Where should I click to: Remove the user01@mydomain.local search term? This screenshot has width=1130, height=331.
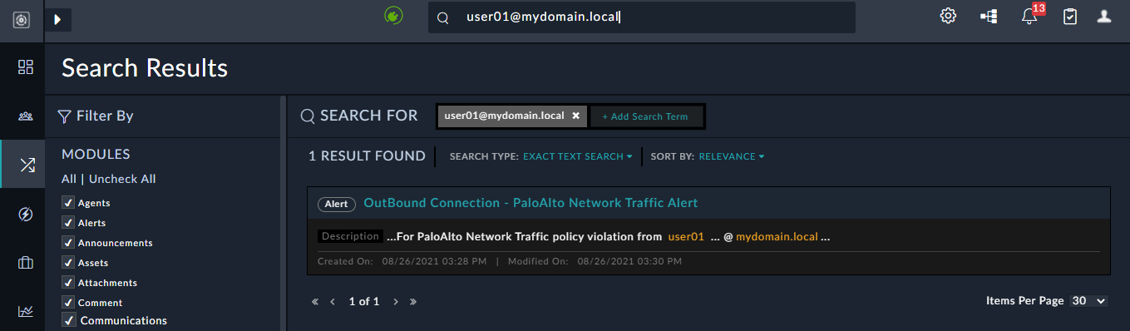coord(575,116)
